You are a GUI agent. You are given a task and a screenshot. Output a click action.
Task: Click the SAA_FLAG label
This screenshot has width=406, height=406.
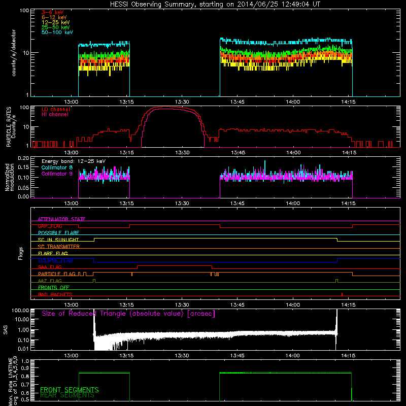[x=50, y=267]
